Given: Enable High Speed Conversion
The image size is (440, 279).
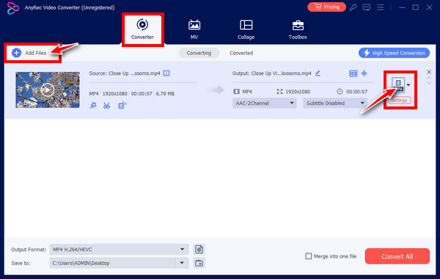Looking at the screenshot, I should pyautogui.click(x=394, y=53).
